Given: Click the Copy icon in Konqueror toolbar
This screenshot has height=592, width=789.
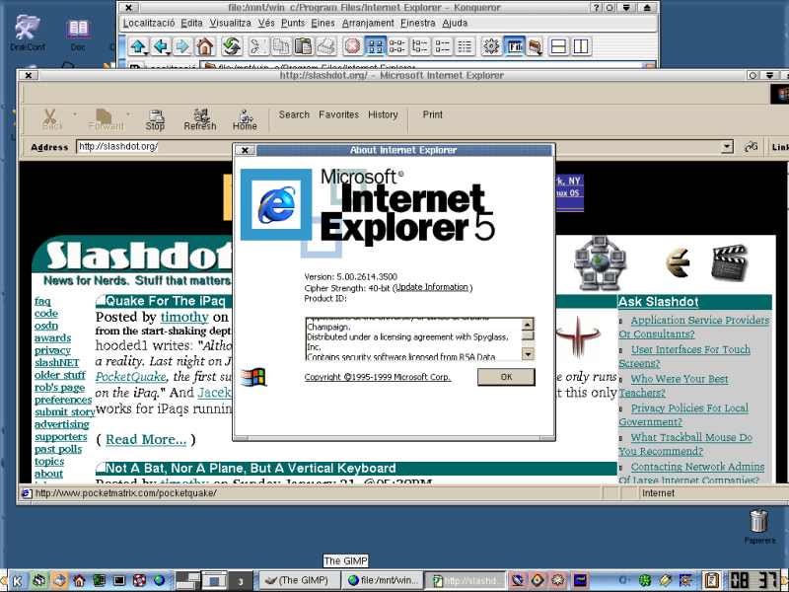Looking at the screenshot, I should (280, 46).
